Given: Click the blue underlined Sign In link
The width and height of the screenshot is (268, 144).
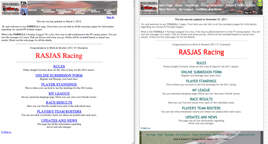Looking at the screenshot, I should [x=110, y=17].
